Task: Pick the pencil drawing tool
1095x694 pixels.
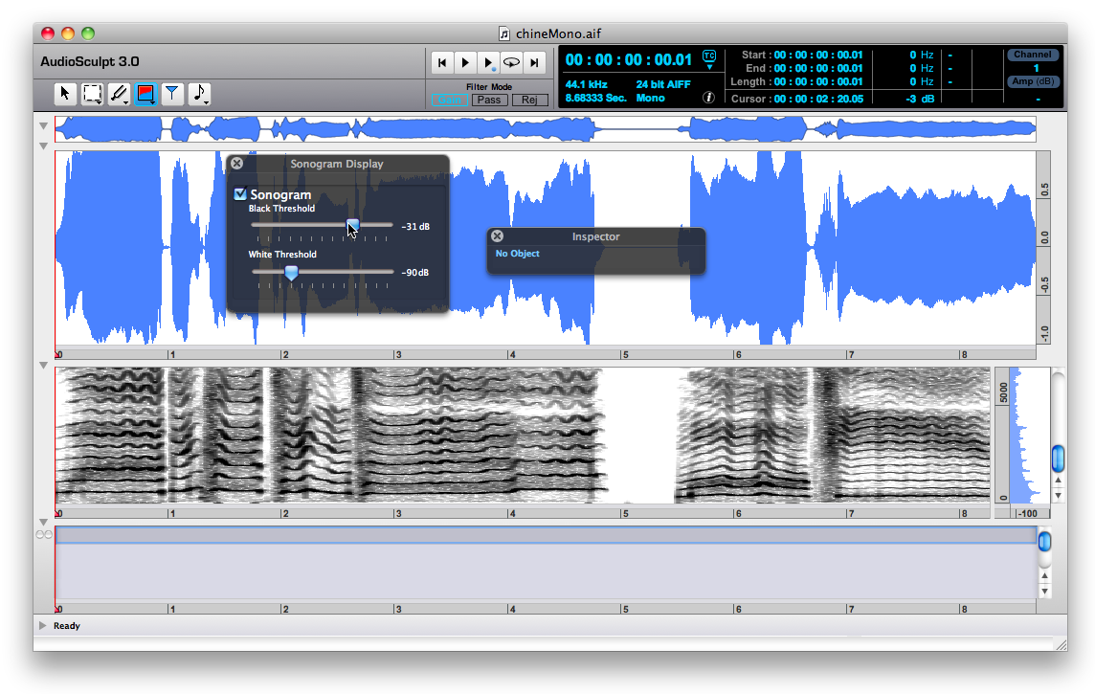Action: coord(119,94)
